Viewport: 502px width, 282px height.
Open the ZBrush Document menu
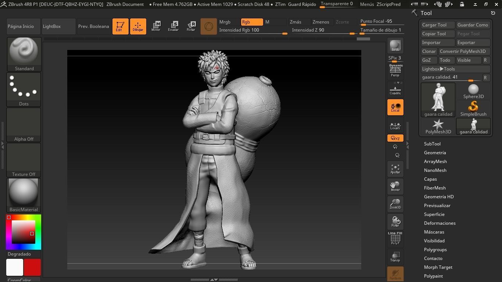[125, 4]
